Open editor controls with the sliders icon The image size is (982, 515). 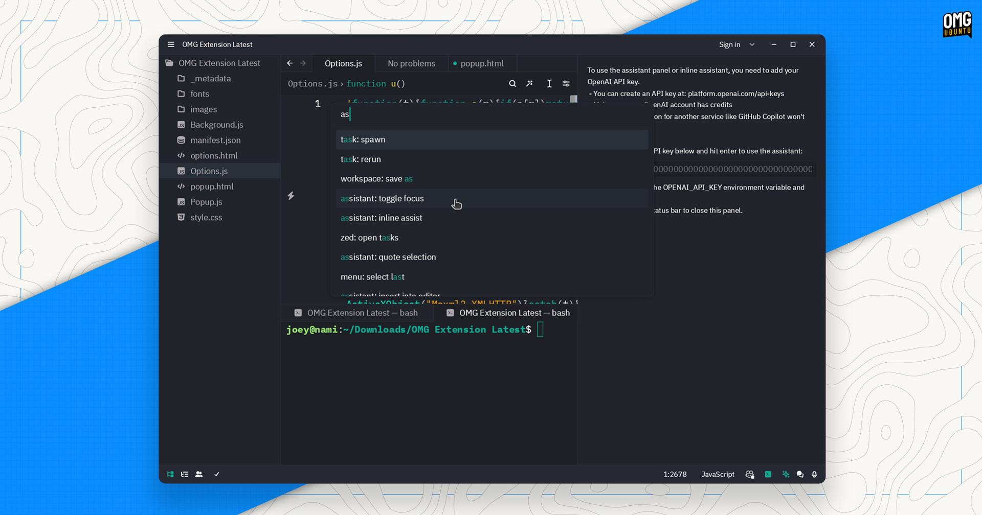point(566,84)
